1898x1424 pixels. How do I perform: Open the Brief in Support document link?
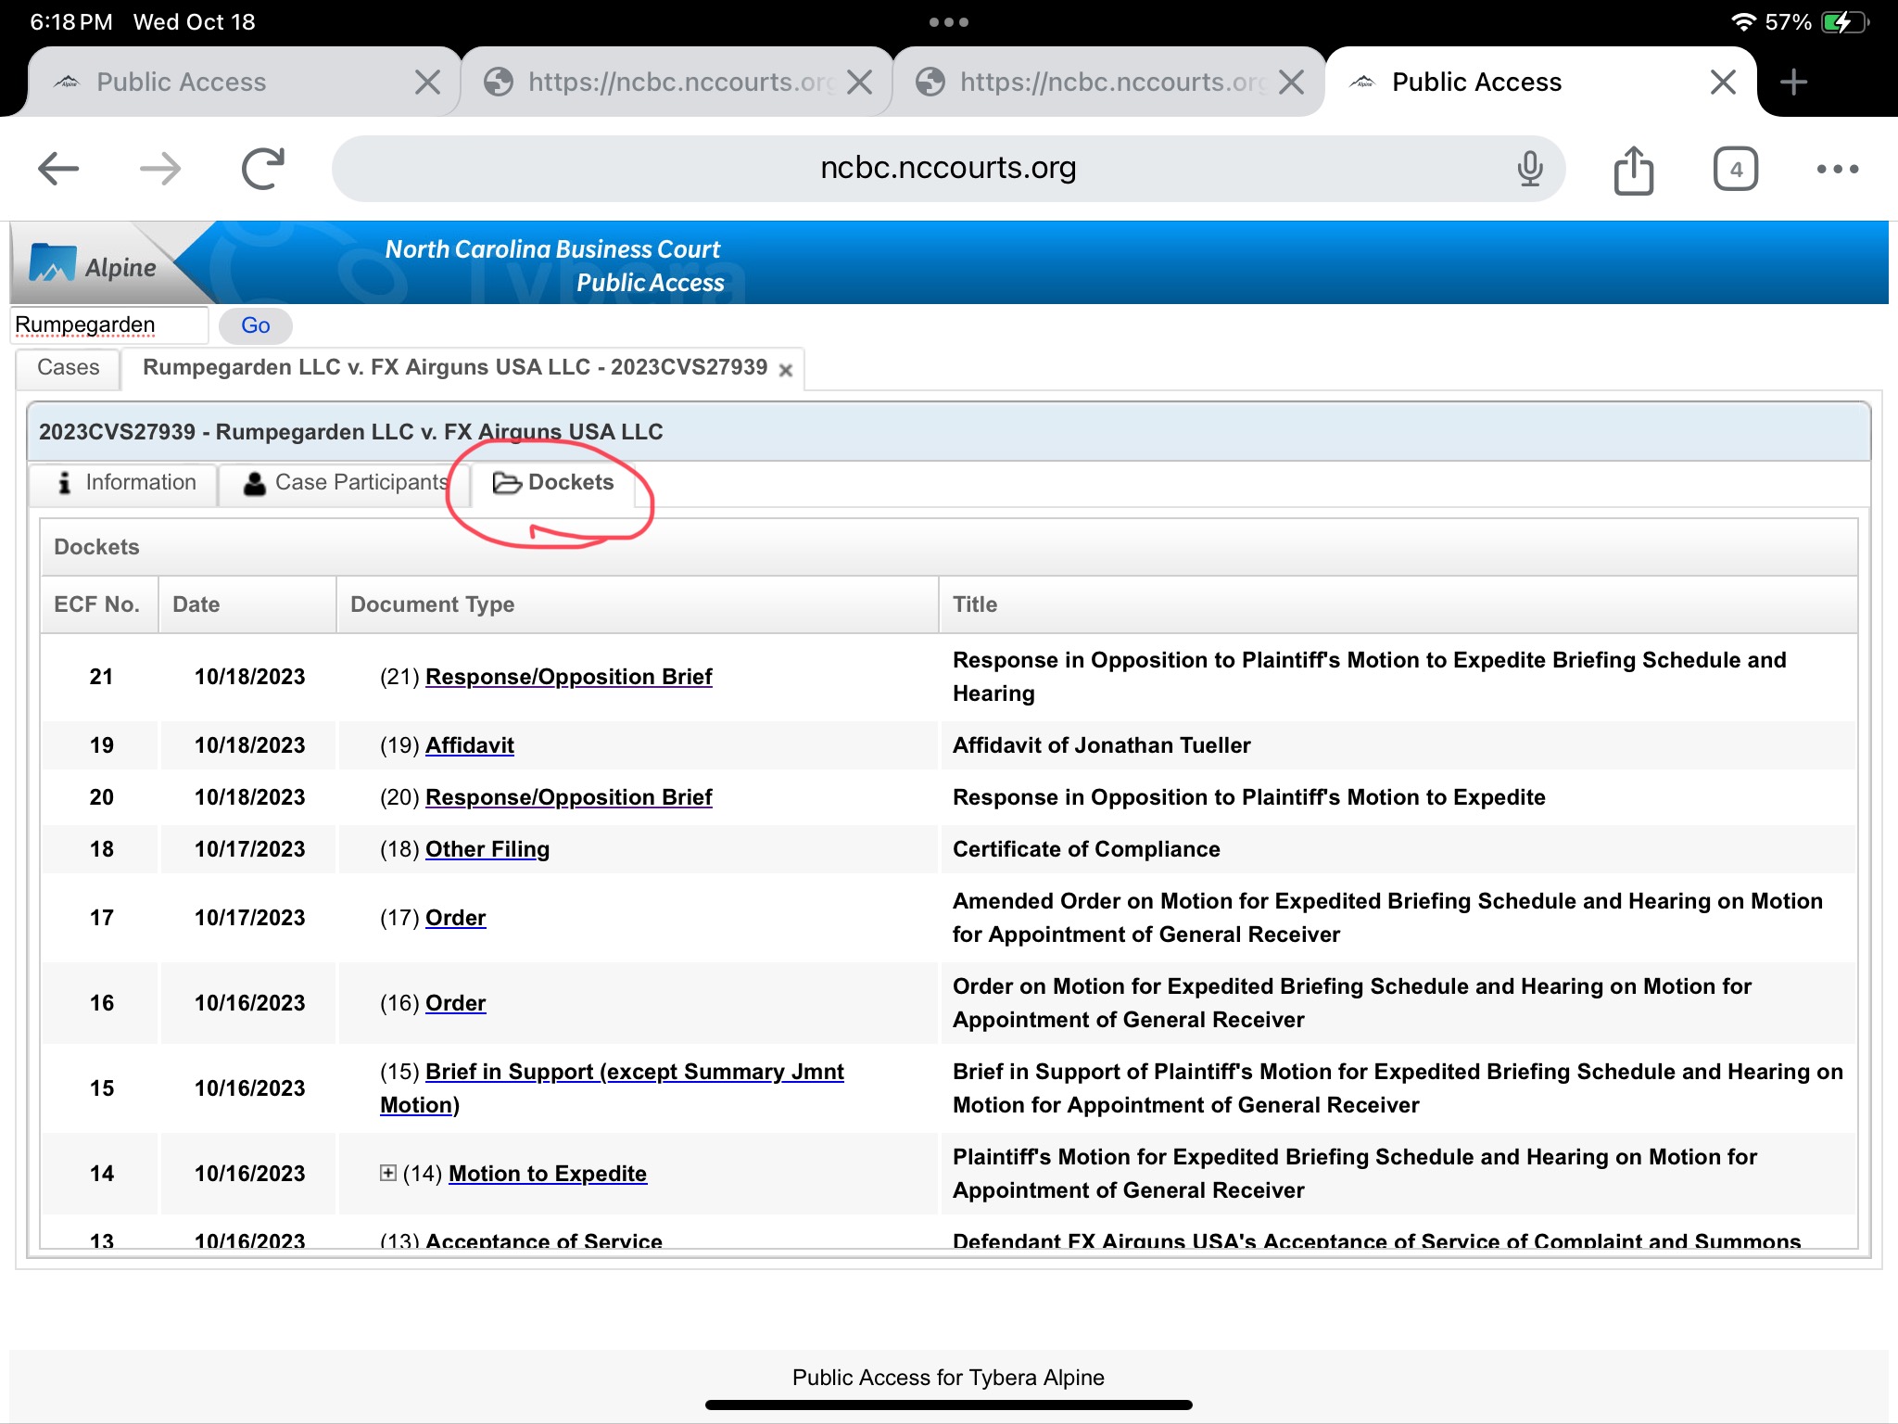(612, 1087)
